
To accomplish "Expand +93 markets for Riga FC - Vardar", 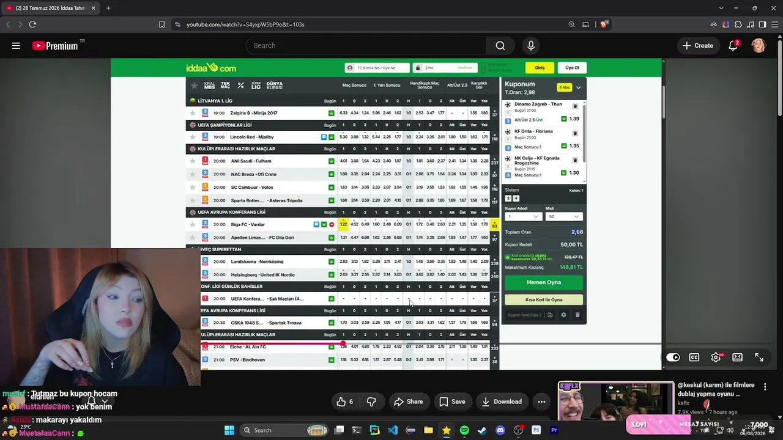I will [495, 225].
